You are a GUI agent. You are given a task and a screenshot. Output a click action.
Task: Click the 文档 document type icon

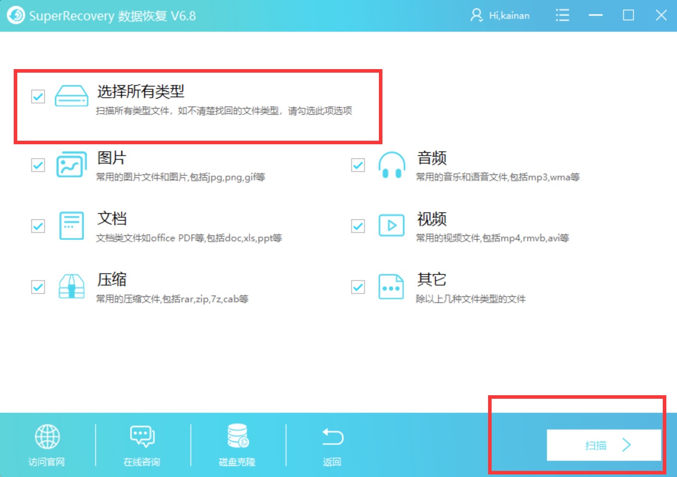tap(71, 226)
